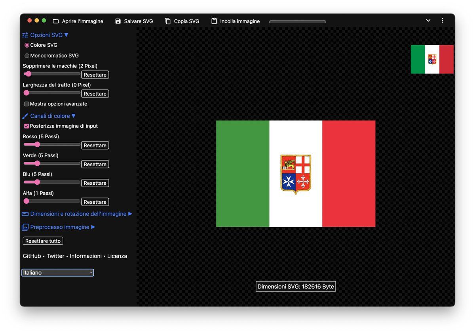Viewport: 475px width, 333px height.
Task: Reset the Blu color steps
Action: tap(95, 183)
